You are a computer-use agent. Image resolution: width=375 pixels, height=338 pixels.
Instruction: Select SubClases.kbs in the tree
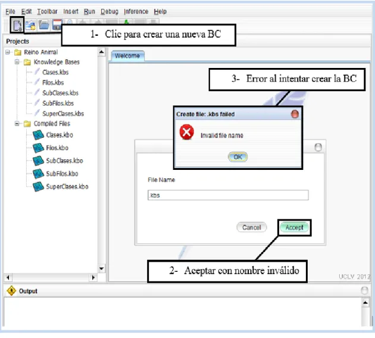(60, 93)
